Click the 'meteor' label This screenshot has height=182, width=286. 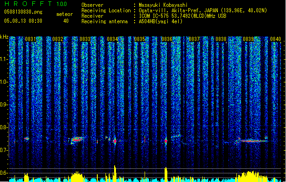pos(65,14)
